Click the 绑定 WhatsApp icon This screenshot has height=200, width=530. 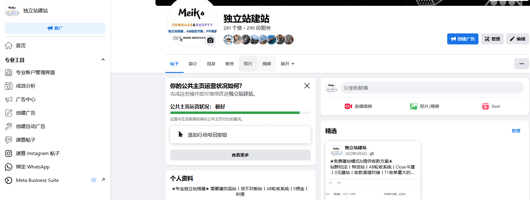(9, 167)
